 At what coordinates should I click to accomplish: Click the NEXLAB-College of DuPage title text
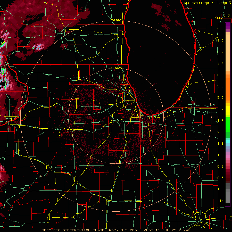[x=206, y=3]
